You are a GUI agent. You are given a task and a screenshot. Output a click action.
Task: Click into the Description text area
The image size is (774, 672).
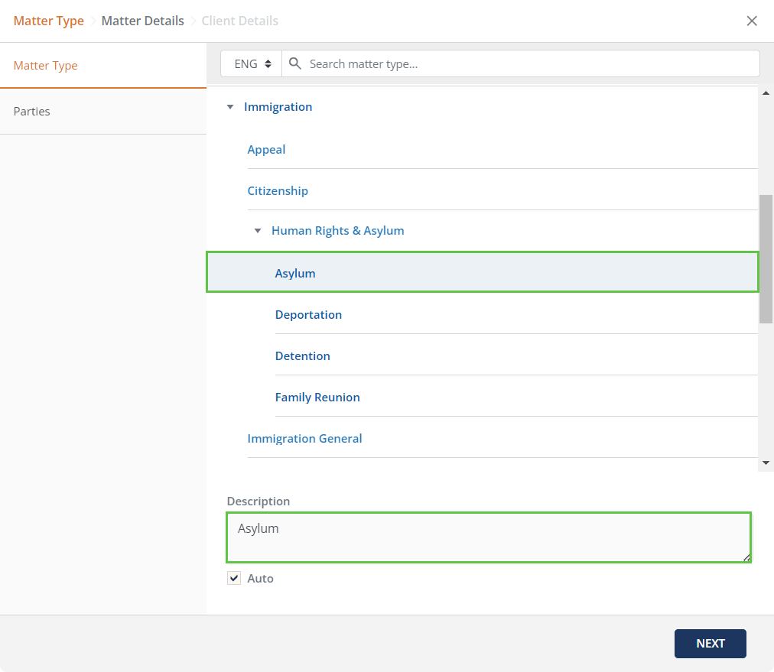[x=488, y=537]
